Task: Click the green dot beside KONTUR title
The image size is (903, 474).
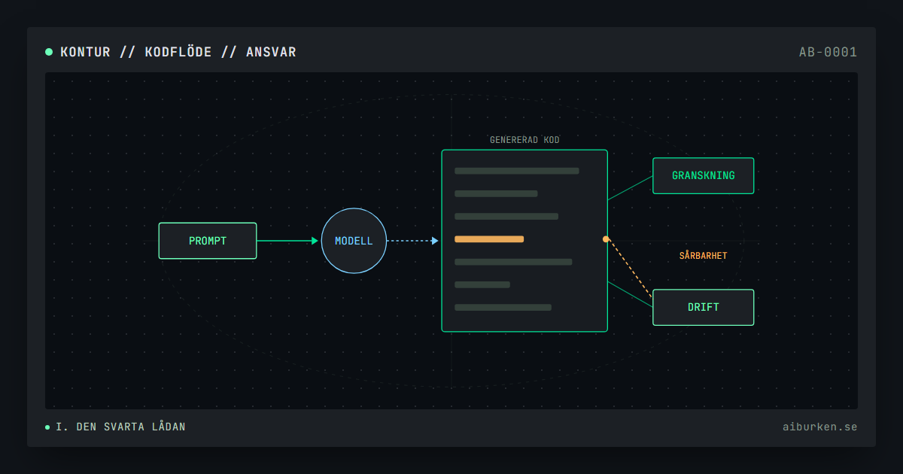Action: 49,52
